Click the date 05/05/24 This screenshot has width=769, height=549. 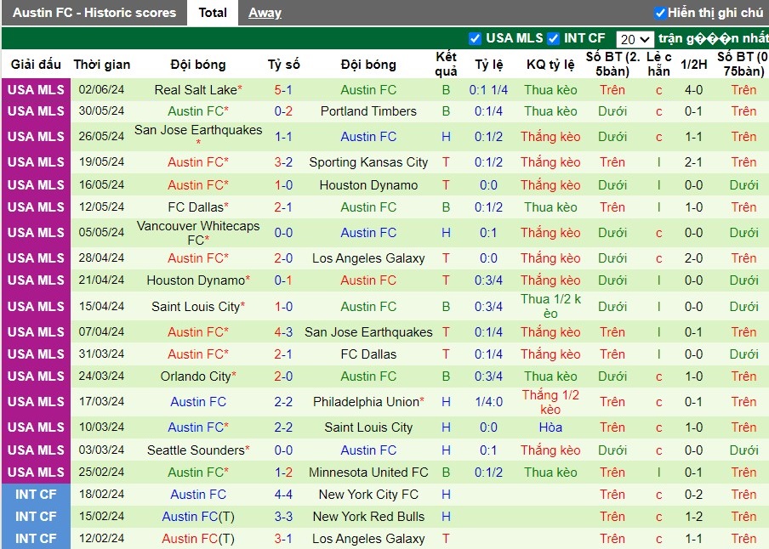pyautogui.click(x=101, y=232)
